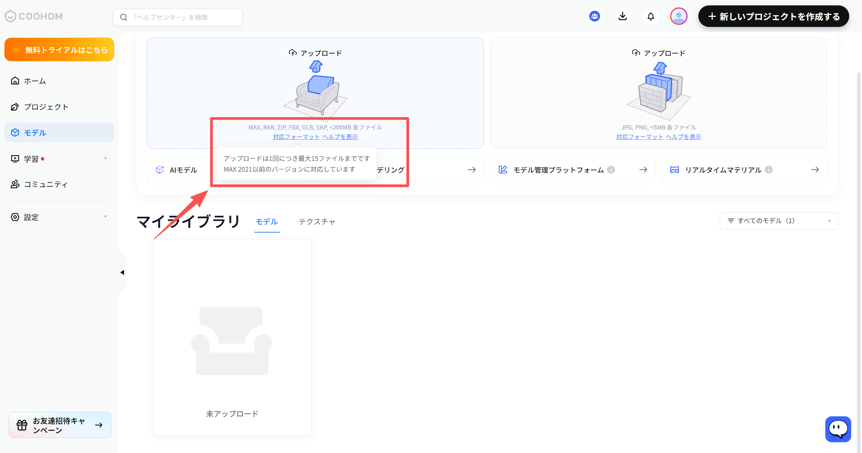Image resolution: width=862 pixels, height=453 pixels.
Task: Click model 対応フォーマット link
Action: pos(296,137)
